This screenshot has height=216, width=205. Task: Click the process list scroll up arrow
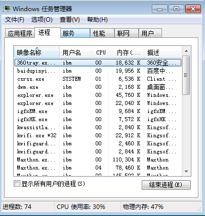(186, 51)
